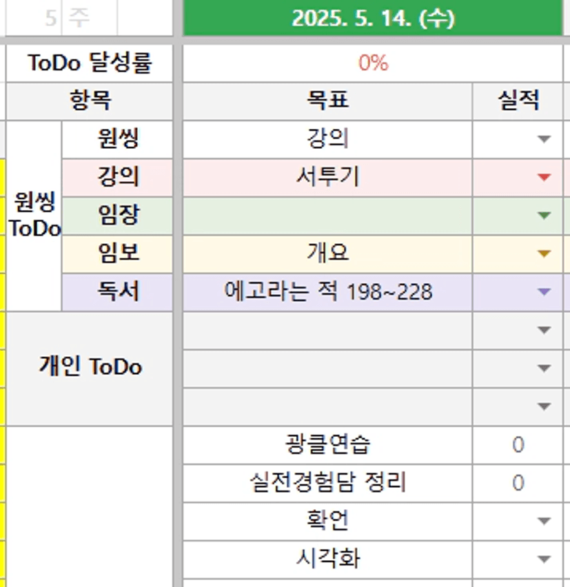Image resolution: width=570 pixels, height=587 pixels.
Task: Open the third 개인 ToDo row dropdown
Action: pyautogui.click(x=544, y=406)
